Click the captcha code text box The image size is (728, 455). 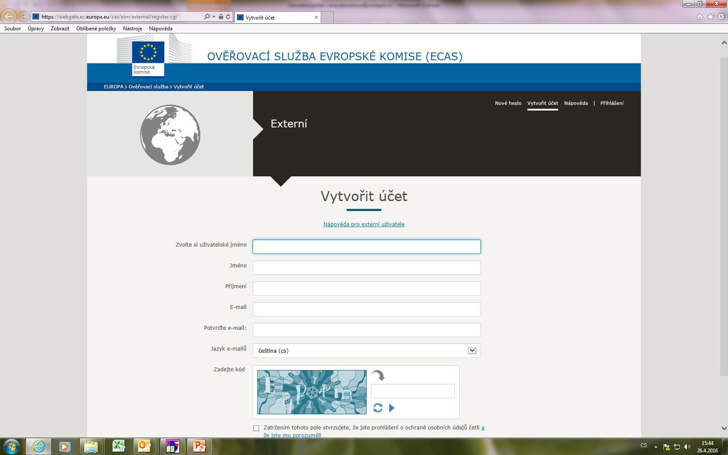(x=413, y=391)
